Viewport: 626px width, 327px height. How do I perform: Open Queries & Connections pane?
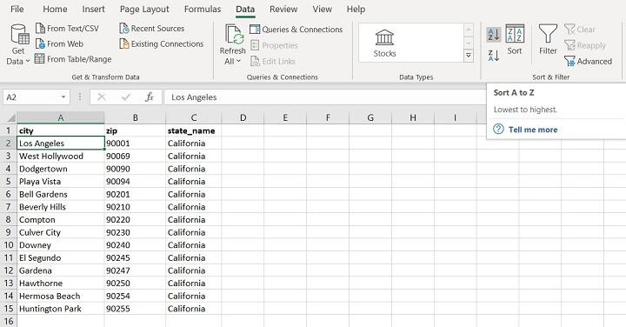click(x=296, y=30)
